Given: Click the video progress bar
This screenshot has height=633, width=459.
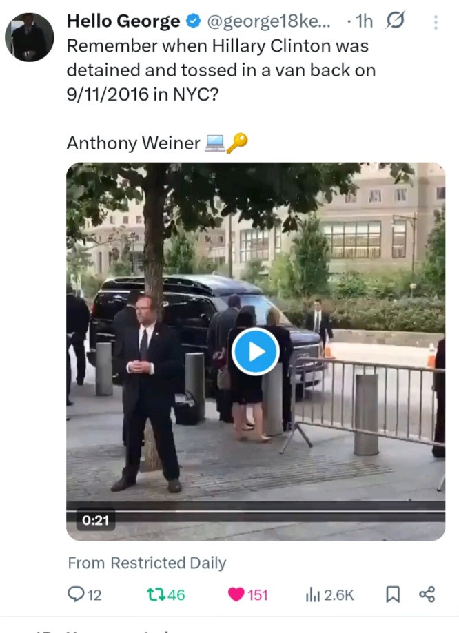Looking at the screenshot, I should tap(256, 511).
